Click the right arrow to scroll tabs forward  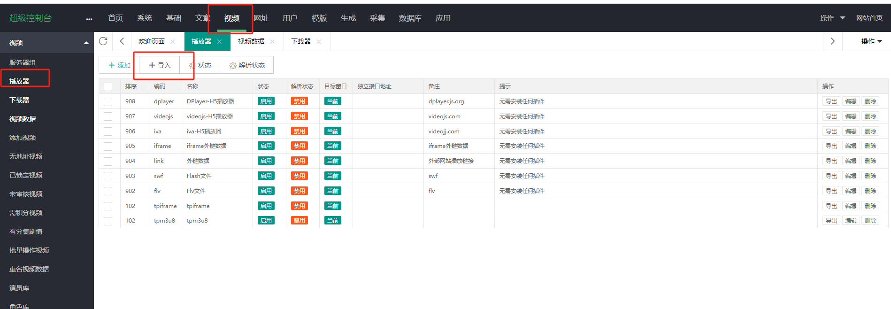833,41
